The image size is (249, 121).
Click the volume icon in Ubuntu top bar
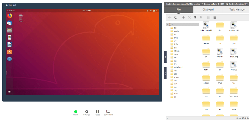tap(151, 11)
